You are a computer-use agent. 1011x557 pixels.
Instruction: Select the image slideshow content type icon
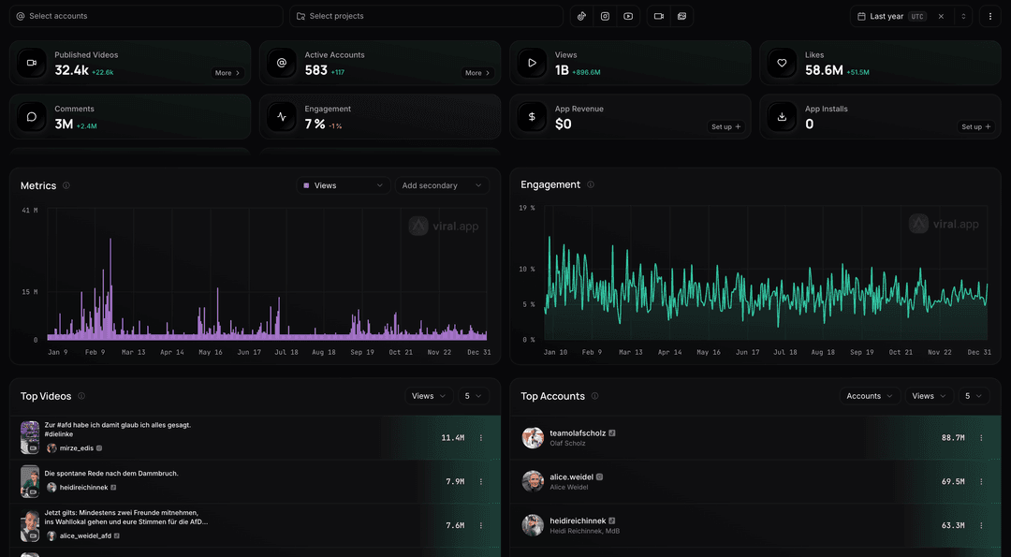(x=682, y=16)
